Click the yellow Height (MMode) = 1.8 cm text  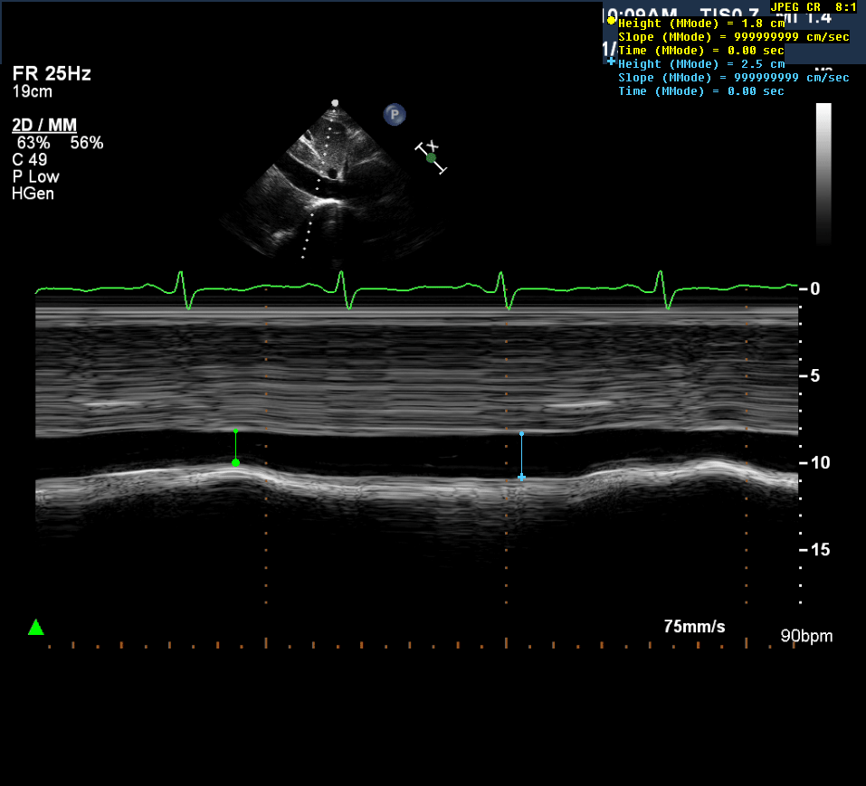pos(700,23)
